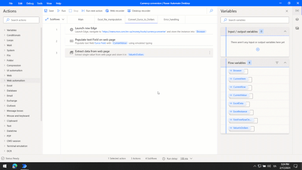
Task: Click the Search actions field
Action: [x=21, y=20]
